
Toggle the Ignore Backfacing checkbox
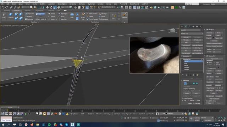[183, 89]
